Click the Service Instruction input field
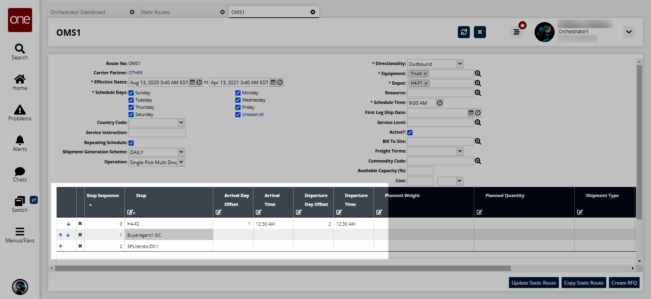651x299 pixels. [x=157, y=133]
